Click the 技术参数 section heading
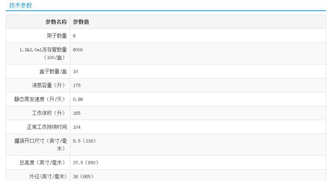The width and height of the screenshot is (330, 181). (x=21, y=5)
